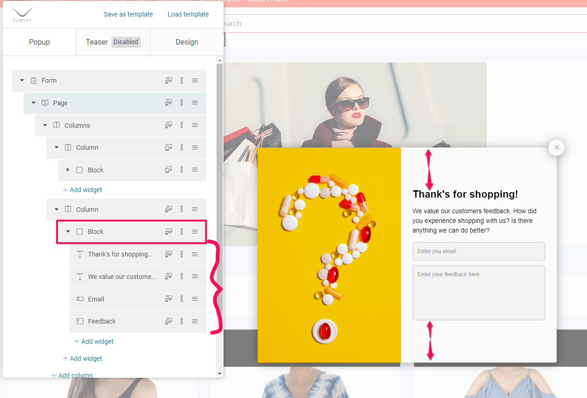Click Load template
The width and height of the screenshot is (587, 398).
tap(188, 14)
